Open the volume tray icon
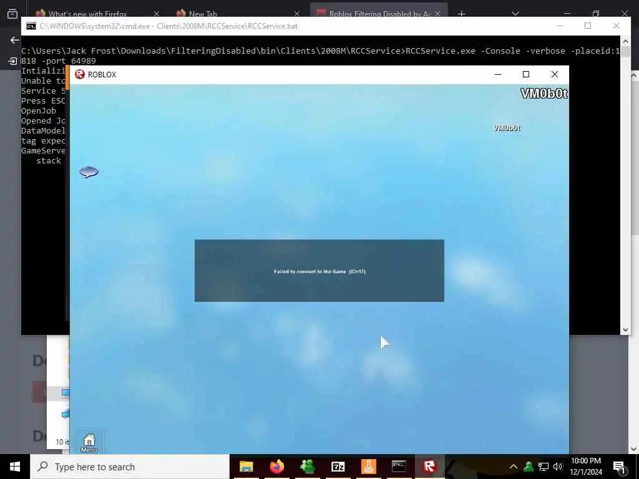Image resolution: width=639 pixels, height=479 pixels. pyautogui.click(x=558, y=467)
